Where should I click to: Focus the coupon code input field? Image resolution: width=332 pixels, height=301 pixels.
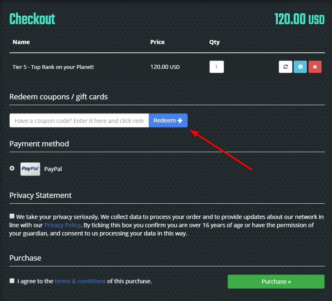(79, 120)
